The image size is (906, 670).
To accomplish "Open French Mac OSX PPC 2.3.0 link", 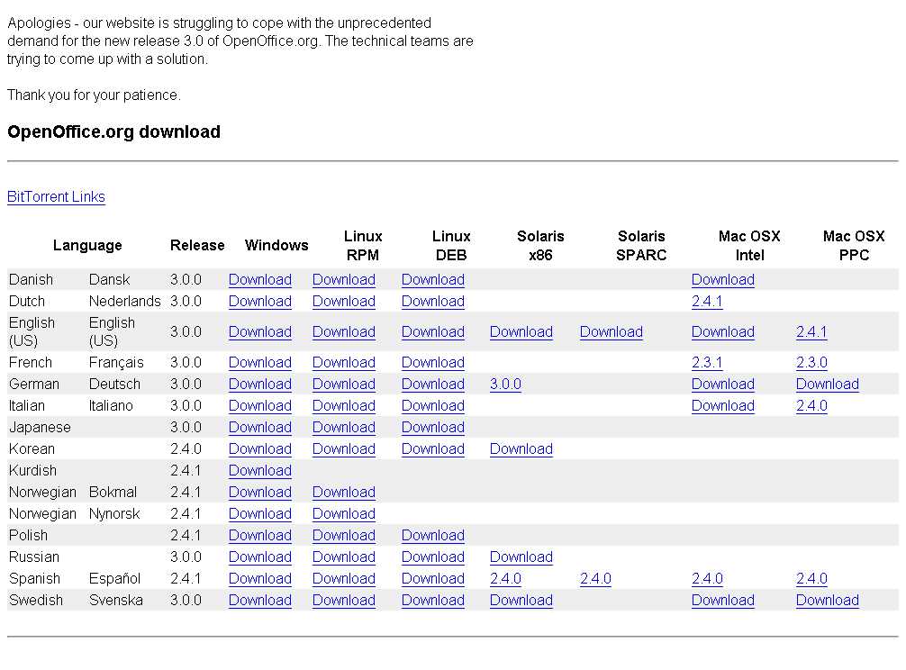I will click(811, 363).
